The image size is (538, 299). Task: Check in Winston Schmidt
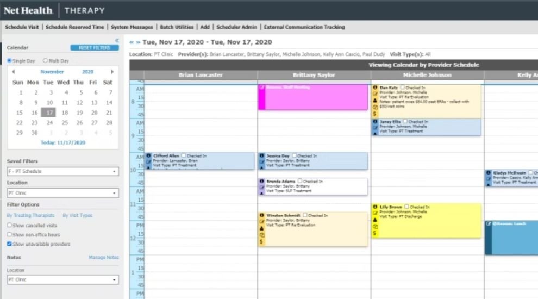coord(305,215)
